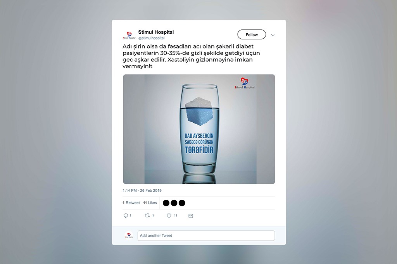This screenshot has width=397, height=264.
Task: Open the glass of water tweet image
Action: point(199,129)
